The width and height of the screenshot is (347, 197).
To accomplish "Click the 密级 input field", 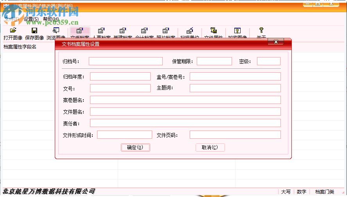I will pos(269,61).
